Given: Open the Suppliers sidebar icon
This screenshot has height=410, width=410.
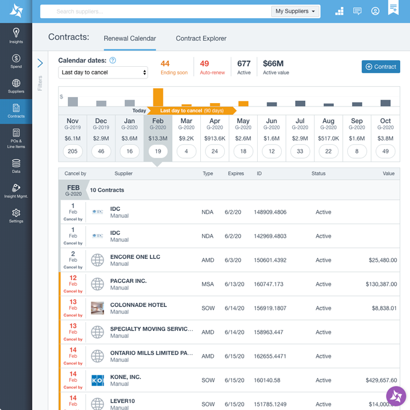Looking at the screenshot, I should tap(16, 86).
